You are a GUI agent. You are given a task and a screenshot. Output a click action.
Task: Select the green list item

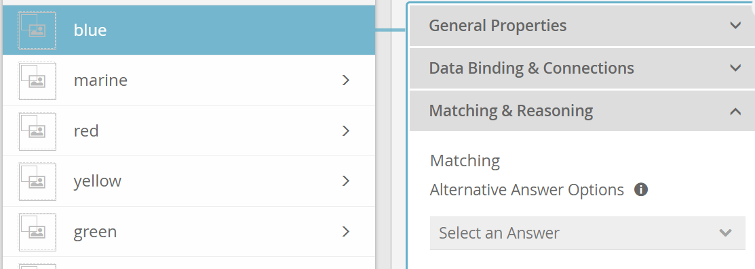189,232
